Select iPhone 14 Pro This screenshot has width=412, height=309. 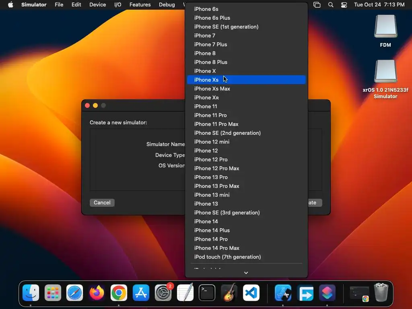tap(246, 239)
